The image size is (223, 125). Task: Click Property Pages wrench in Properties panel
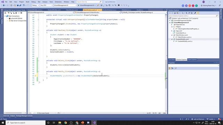point(176,68)
